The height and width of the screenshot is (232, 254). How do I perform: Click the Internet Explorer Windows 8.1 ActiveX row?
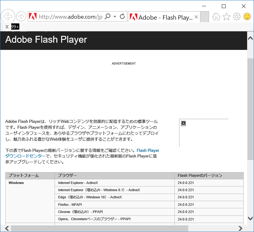(x=115, y=190)
